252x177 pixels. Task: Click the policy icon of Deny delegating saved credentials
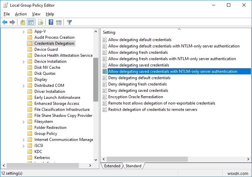coord(105,91)
